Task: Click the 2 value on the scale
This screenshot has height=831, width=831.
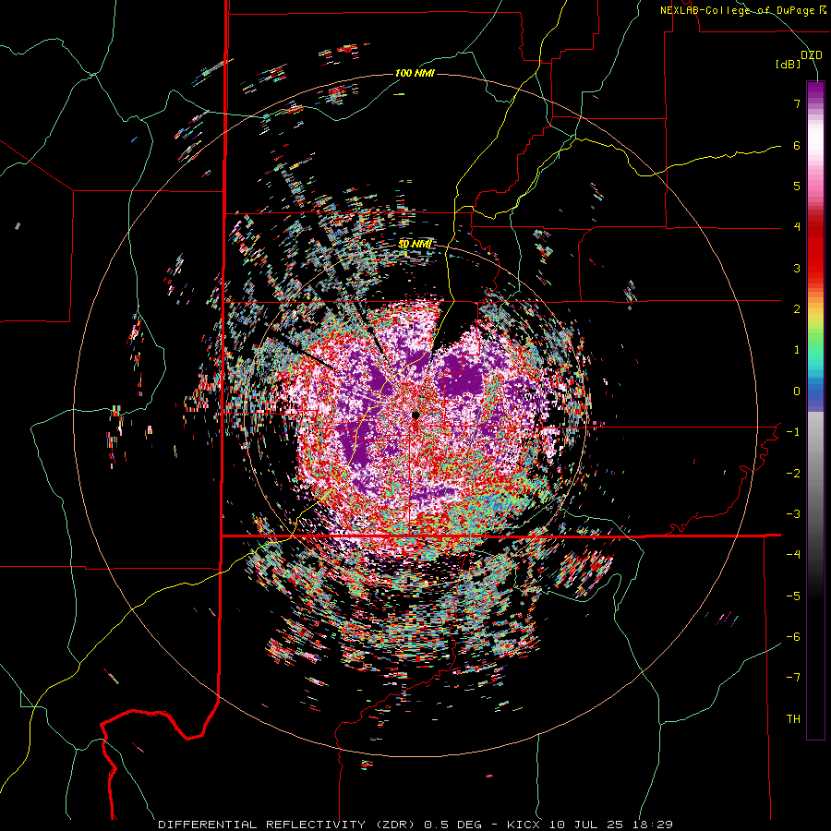Action: [797, 309]
